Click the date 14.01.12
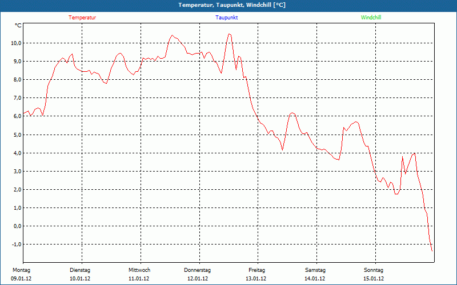 coord(315,279)
